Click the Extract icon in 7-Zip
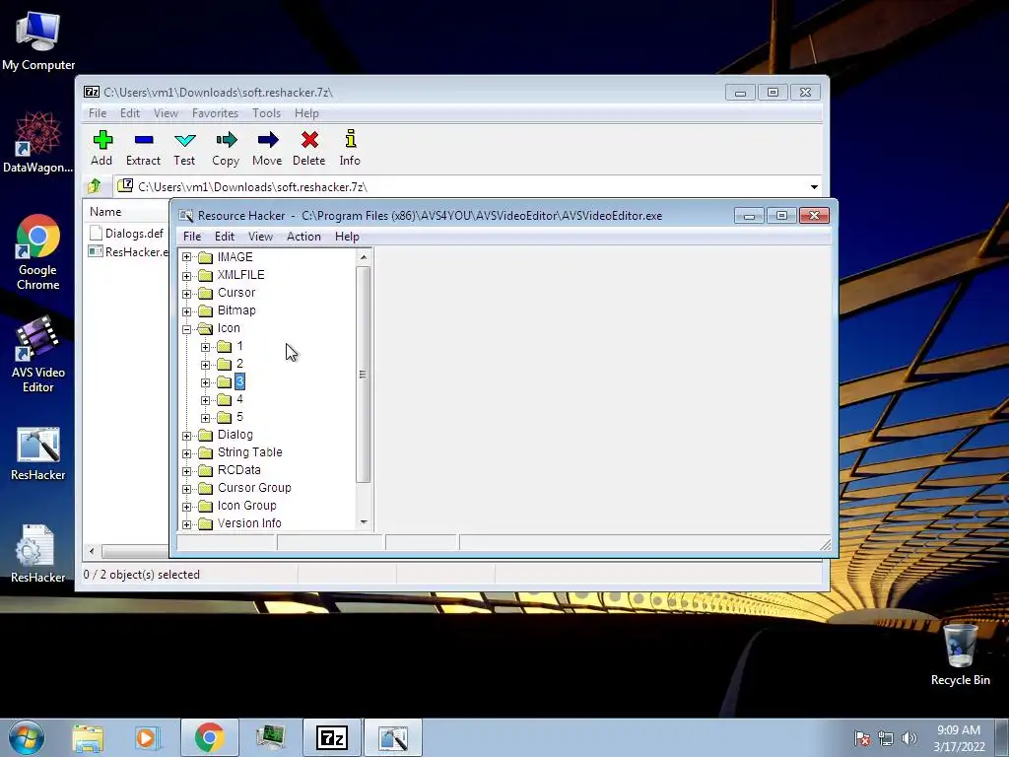The image size is (1009, 757). tap(143, 148)
